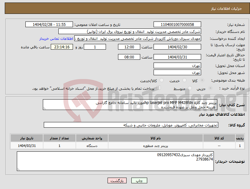Screen dimensions: 250x189
Task: Select the کالا/خدمت radio button
Action: [x=162, y=80]
